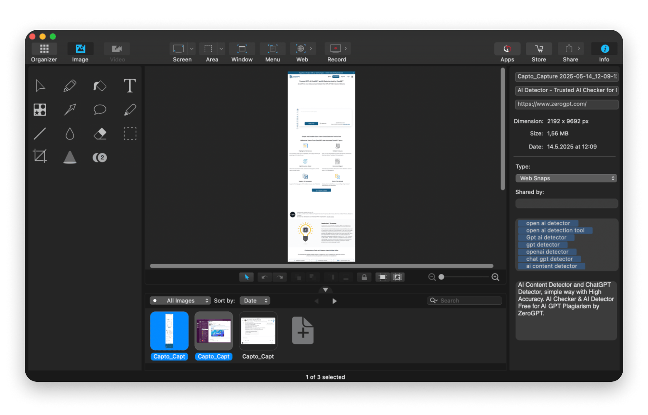Image resolution: width=648 pixels, height=415 pixels.
Task: Select the Numbering step tool
Action: tap(100, 157)
